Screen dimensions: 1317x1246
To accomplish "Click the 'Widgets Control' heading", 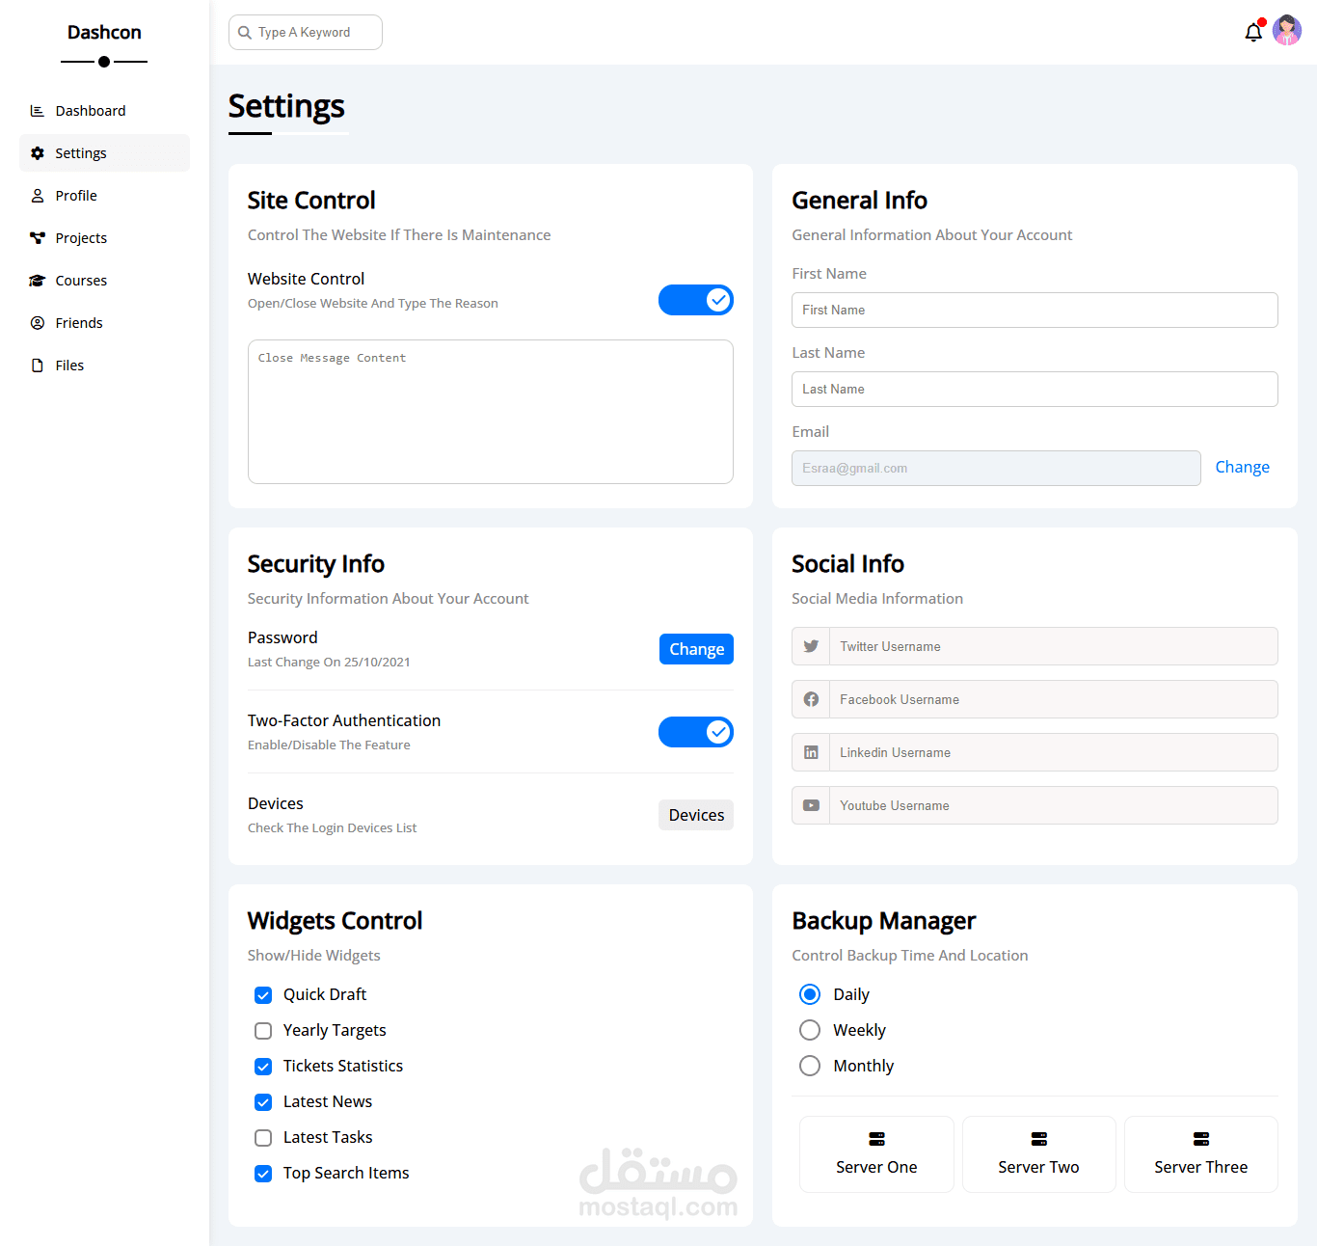I will coord(335,921).
